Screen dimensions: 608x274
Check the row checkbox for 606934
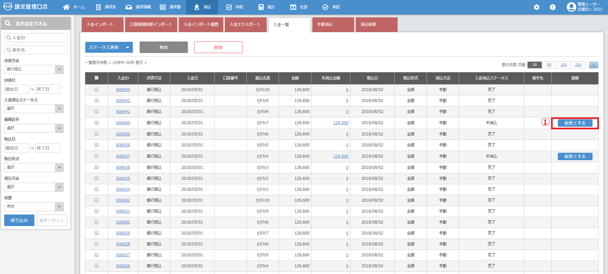tap(97, 189)
